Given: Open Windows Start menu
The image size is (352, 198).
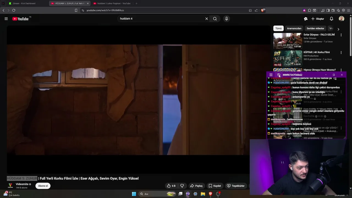Looking at the screenshot, I should pyautogui.click(x=134, y=194).
